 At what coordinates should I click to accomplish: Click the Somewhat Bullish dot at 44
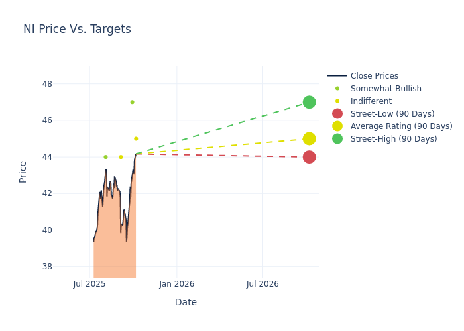tap(105, 157)
